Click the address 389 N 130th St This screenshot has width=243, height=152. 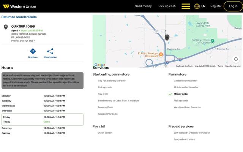point(29,34)
